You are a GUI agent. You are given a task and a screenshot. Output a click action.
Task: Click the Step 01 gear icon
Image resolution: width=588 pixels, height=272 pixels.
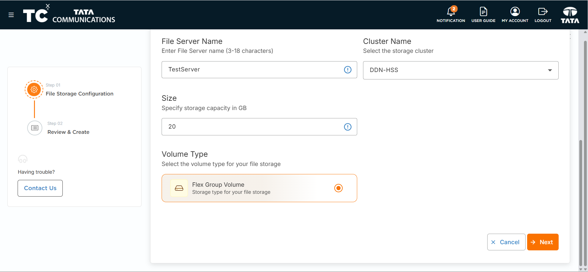point(34,90)
